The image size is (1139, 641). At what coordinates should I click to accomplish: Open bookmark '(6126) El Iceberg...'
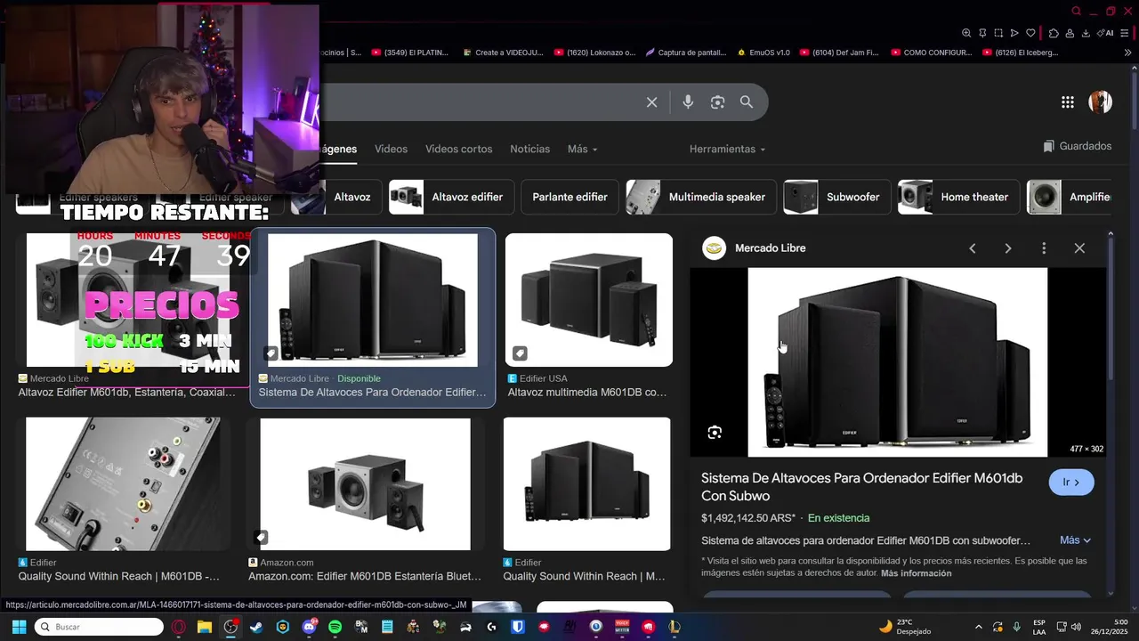tap(1021, 53)
